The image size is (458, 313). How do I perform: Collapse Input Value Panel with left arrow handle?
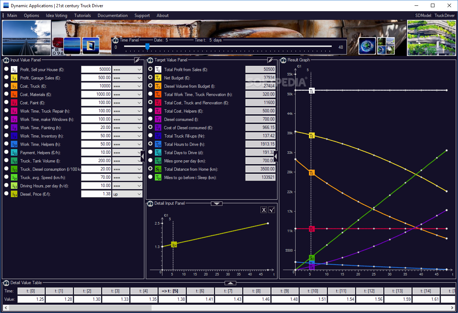pyautogui.click(x=142, y=156)
